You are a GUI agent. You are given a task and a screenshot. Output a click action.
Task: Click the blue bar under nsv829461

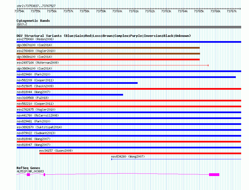(x=129, y=124)
